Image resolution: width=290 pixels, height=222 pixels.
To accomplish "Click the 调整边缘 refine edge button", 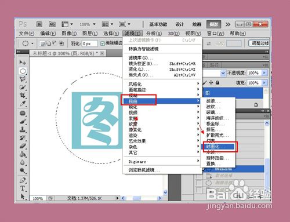I will pyautogui.click(x=259, y=43).
